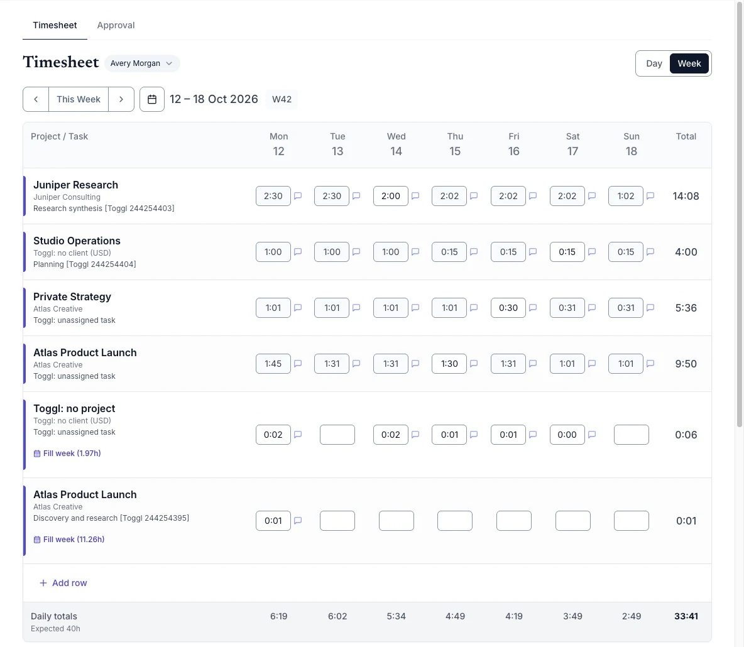
Task: Open comment on the 0:00 Saturday entry
Action: (x=592, y=435)
